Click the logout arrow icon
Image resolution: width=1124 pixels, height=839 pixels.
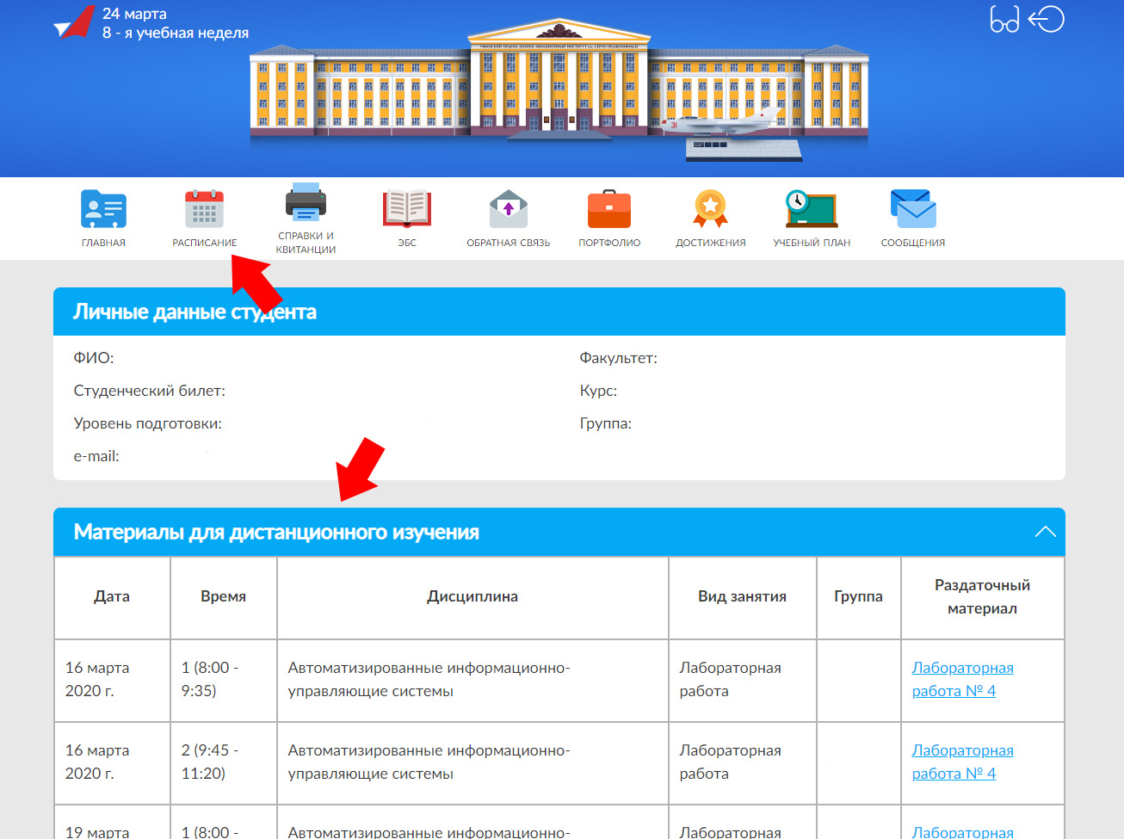1047,20
